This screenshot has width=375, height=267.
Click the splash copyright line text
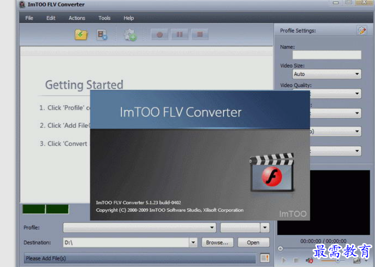pos(170,210)
